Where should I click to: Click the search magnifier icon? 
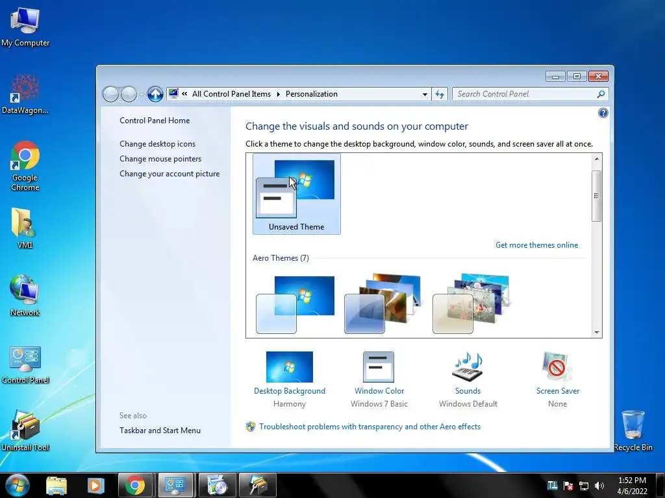(x=601, y=94)
